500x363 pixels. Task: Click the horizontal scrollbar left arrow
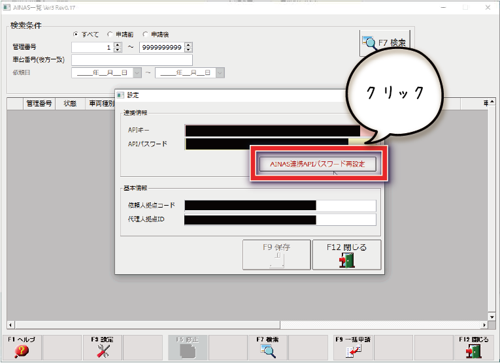10,325
